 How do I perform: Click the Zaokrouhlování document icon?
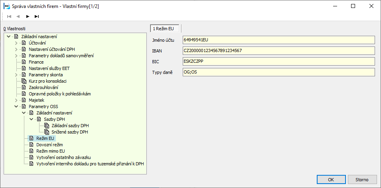point(24,87)
